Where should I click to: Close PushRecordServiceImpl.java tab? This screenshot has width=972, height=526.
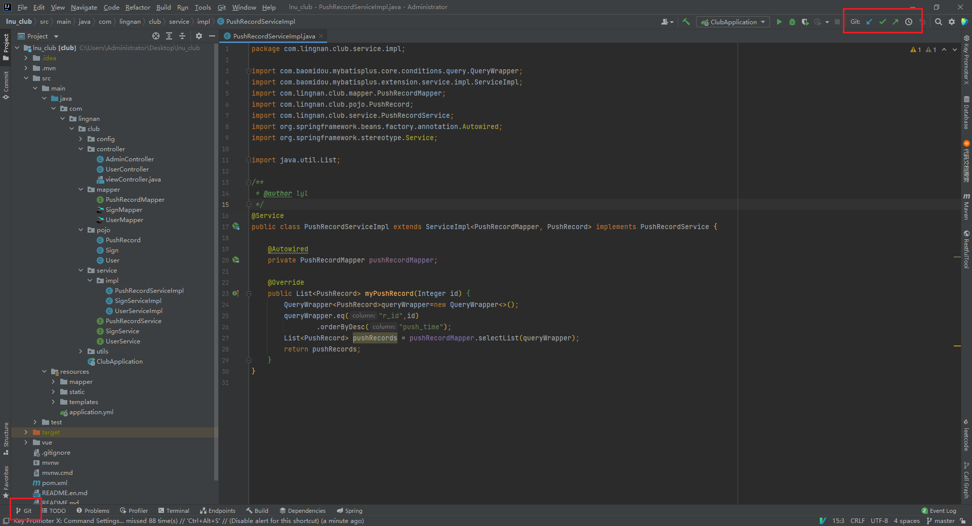pyautogui.click(x=321, y=36)
